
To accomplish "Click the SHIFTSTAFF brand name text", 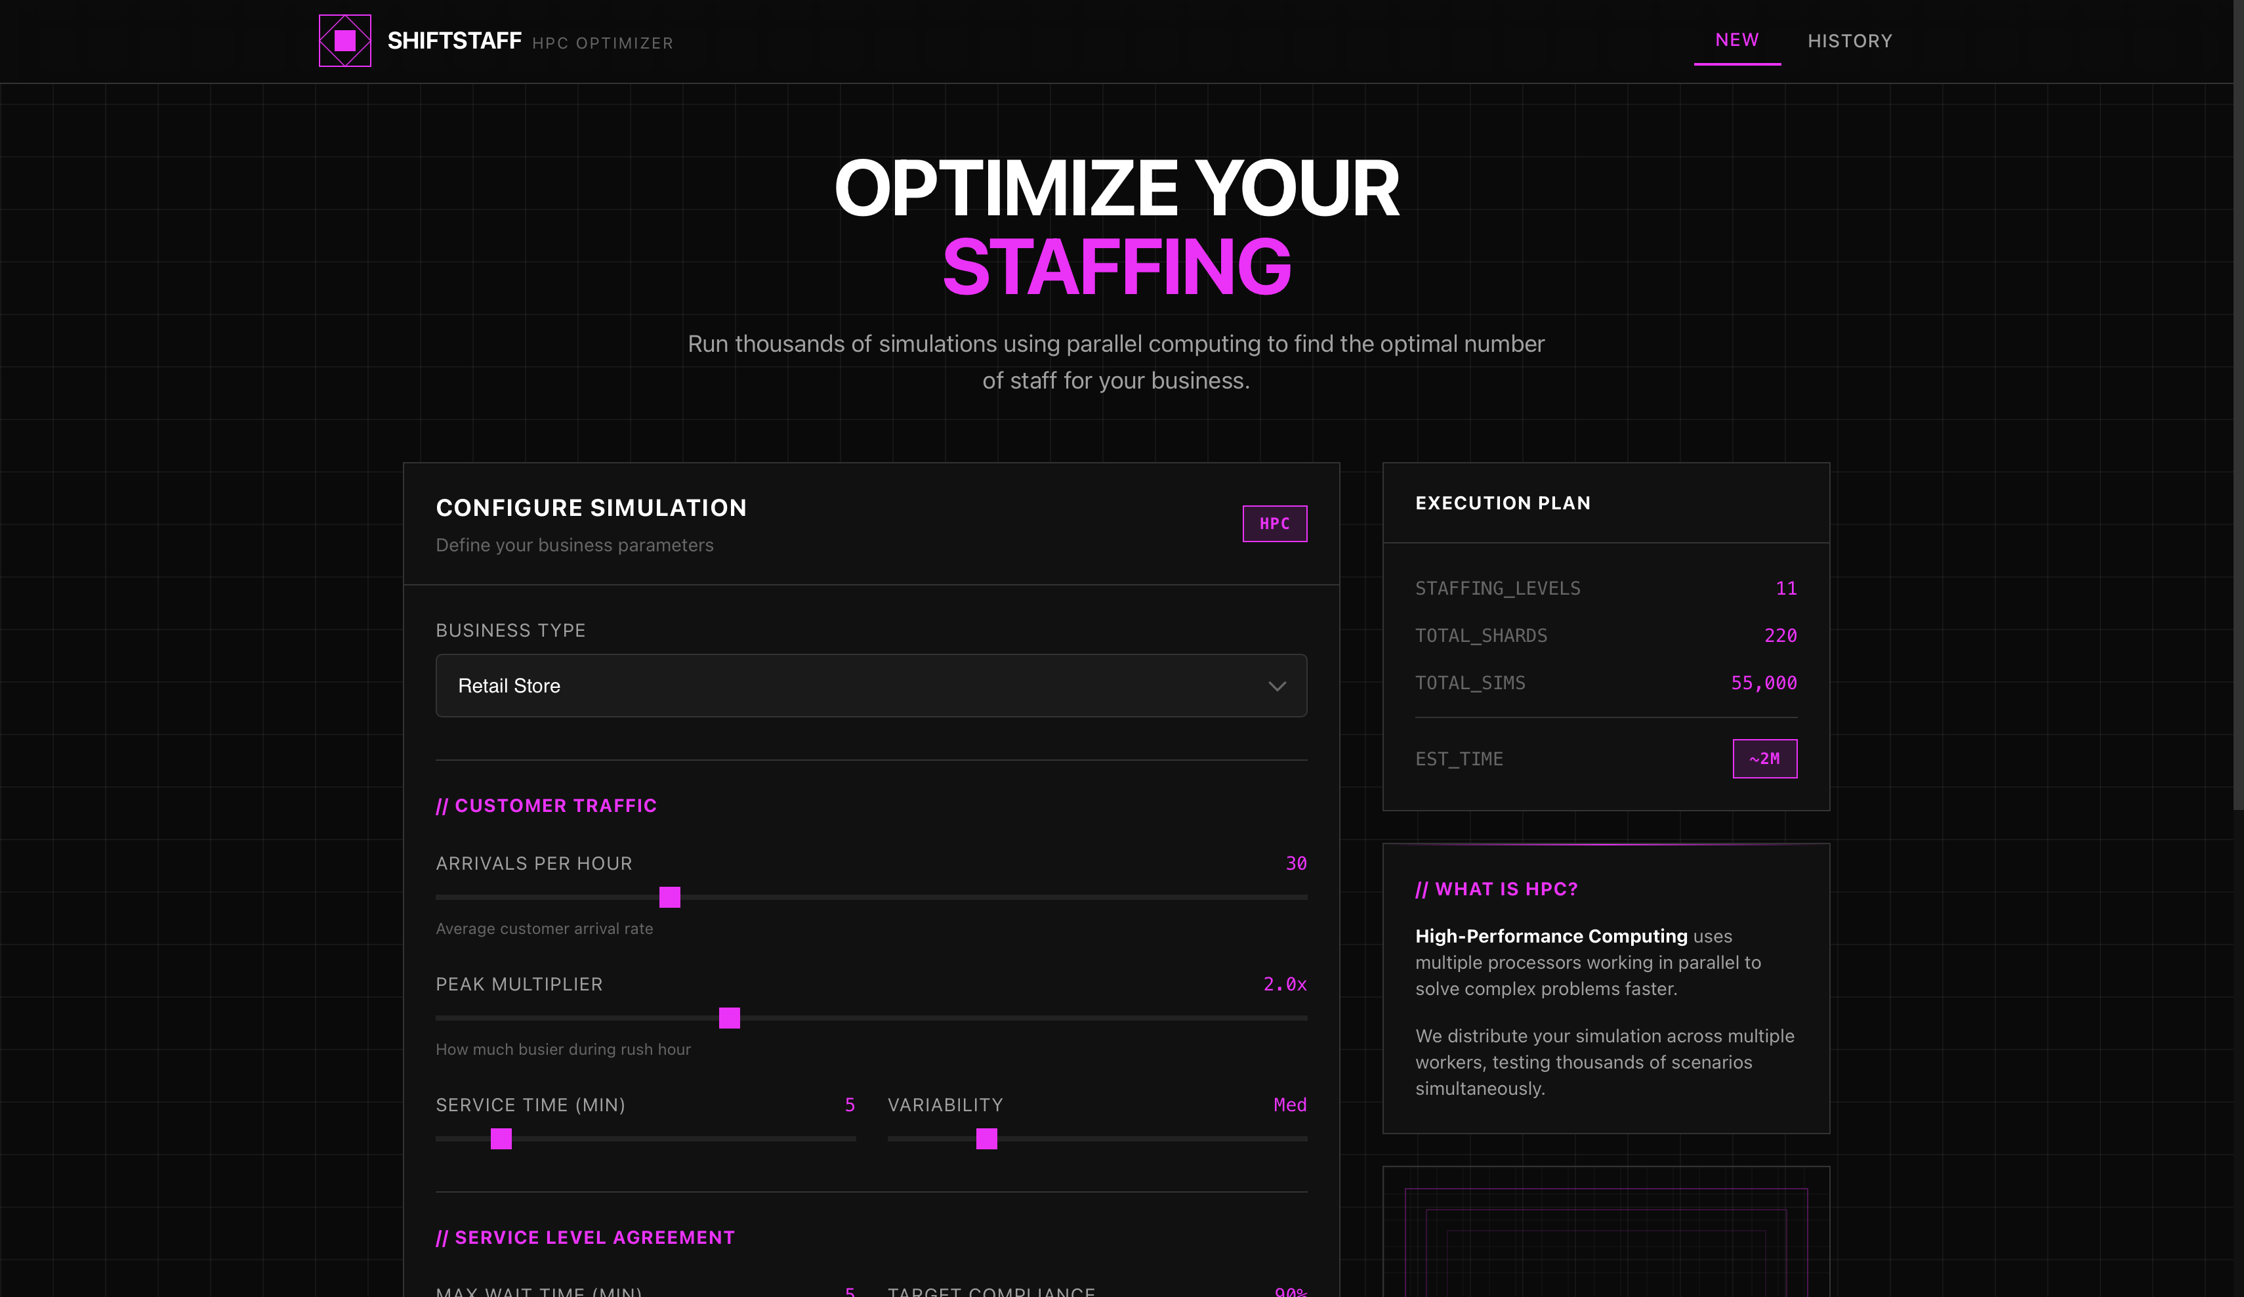I will [x=454, y=41].
